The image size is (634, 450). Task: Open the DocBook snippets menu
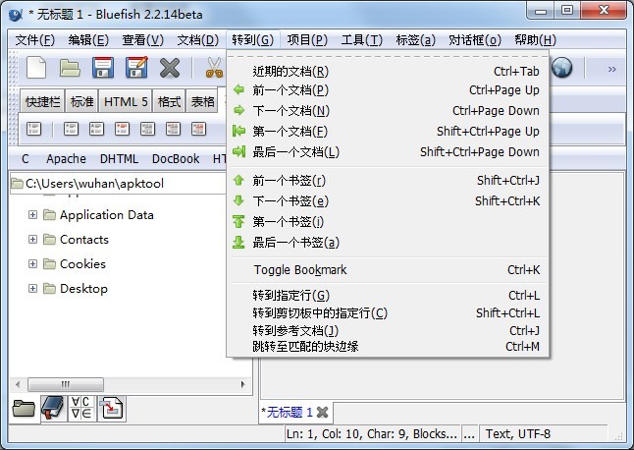click(176, 158)
